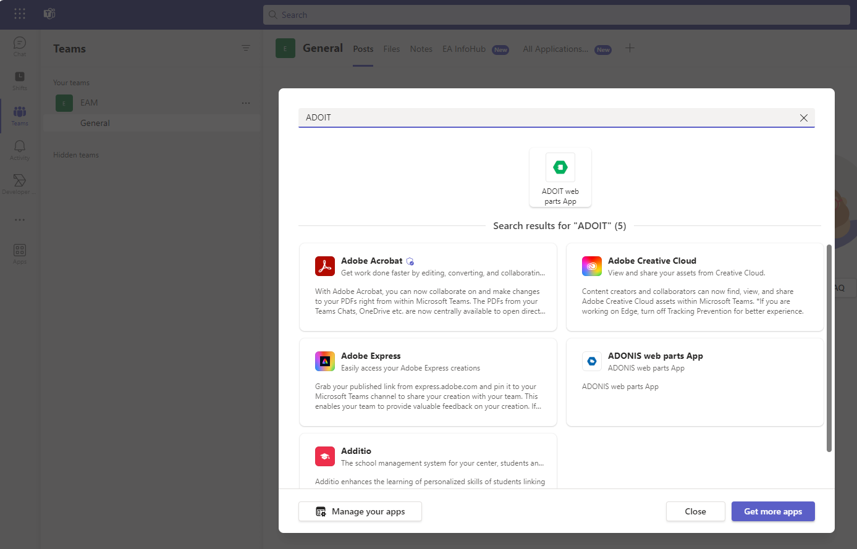
Task: Open the Chat icon in sidebar
Action: coord(20,46)
